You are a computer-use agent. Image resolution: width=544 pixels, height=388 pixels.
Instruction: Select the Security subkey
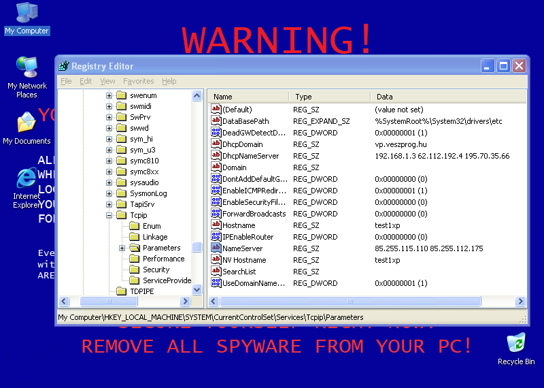tap(156, 270)
